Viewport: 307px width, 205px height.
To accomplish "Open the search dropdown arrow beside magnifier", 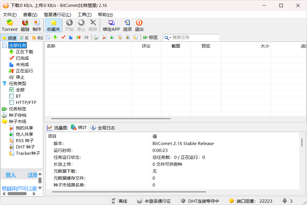I will coord(170,37).
